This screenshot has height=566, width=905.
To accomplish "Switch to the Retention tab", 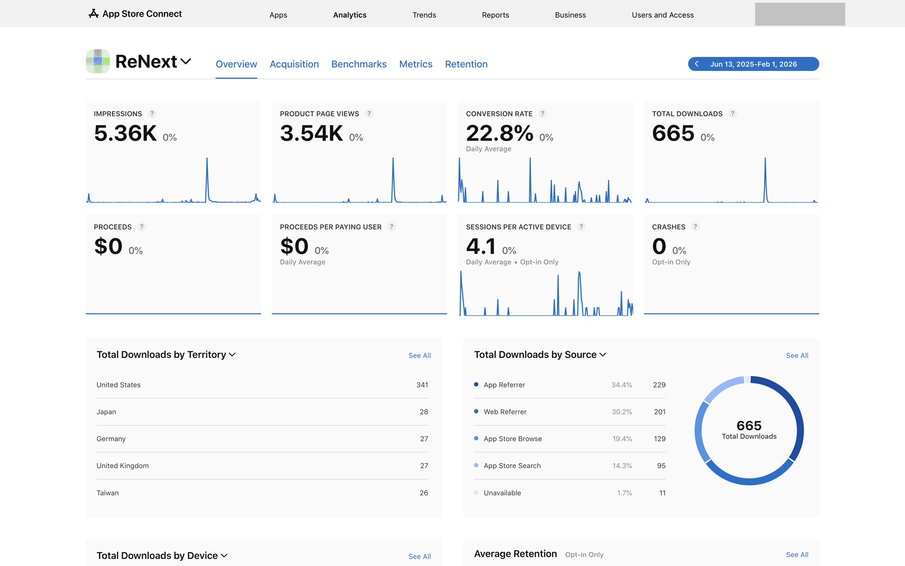I will (466, 64).
